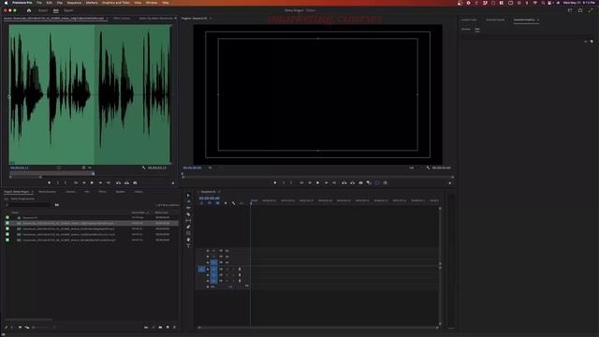
Task: Open Source monitor settings wrench
Action: [x=143, y=168]
